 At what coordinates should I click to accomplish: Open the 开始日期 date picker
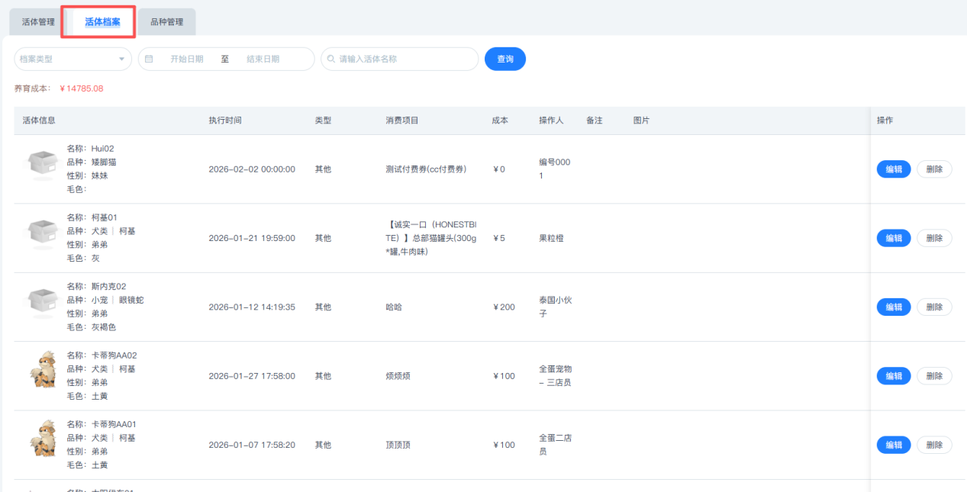(x=187, y=59)
